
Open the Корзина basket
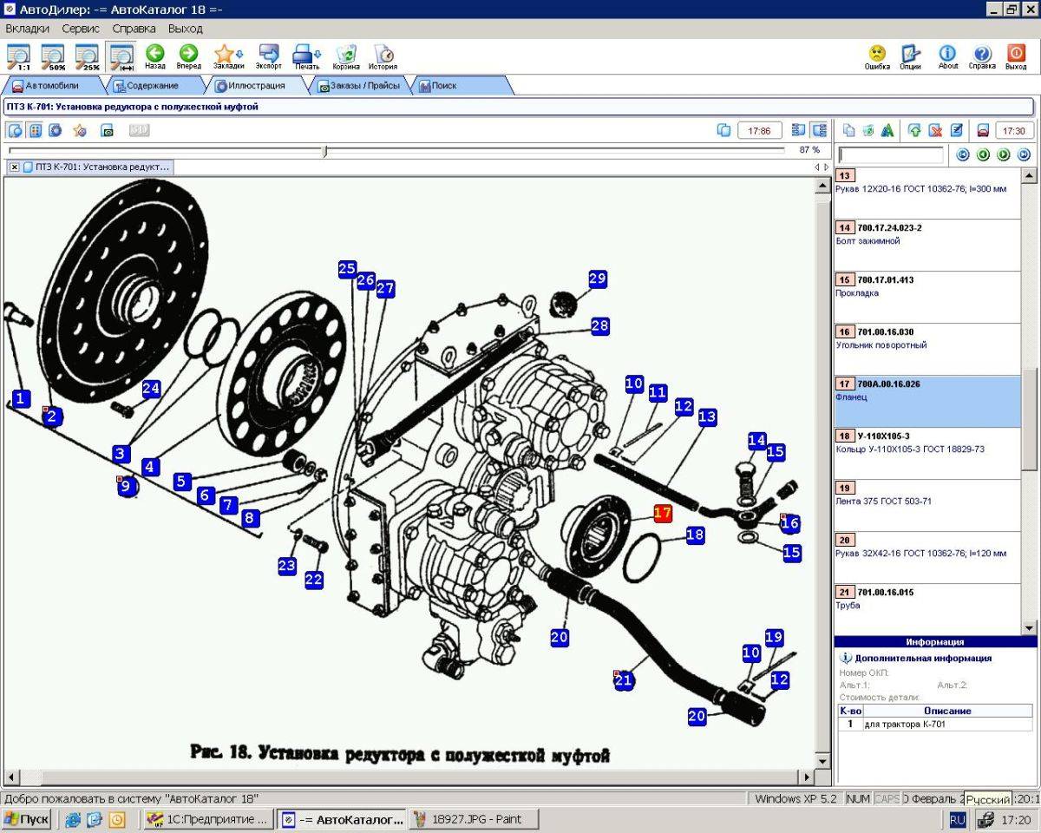(x=346, y=56)
